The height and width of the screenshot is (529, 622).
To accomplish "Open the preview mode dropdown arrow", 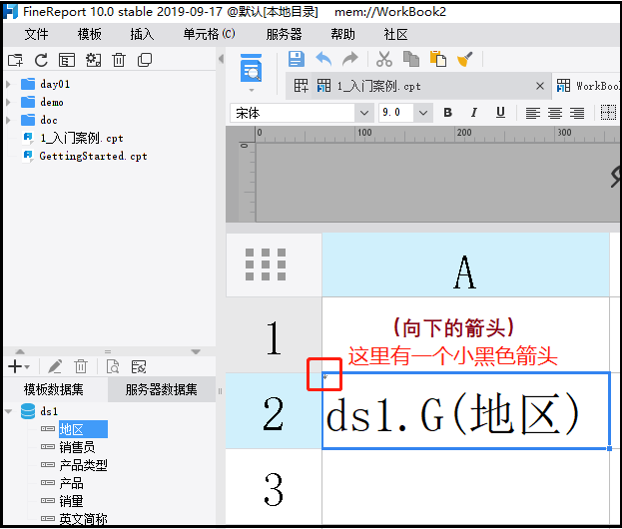I will click(252, 91).
